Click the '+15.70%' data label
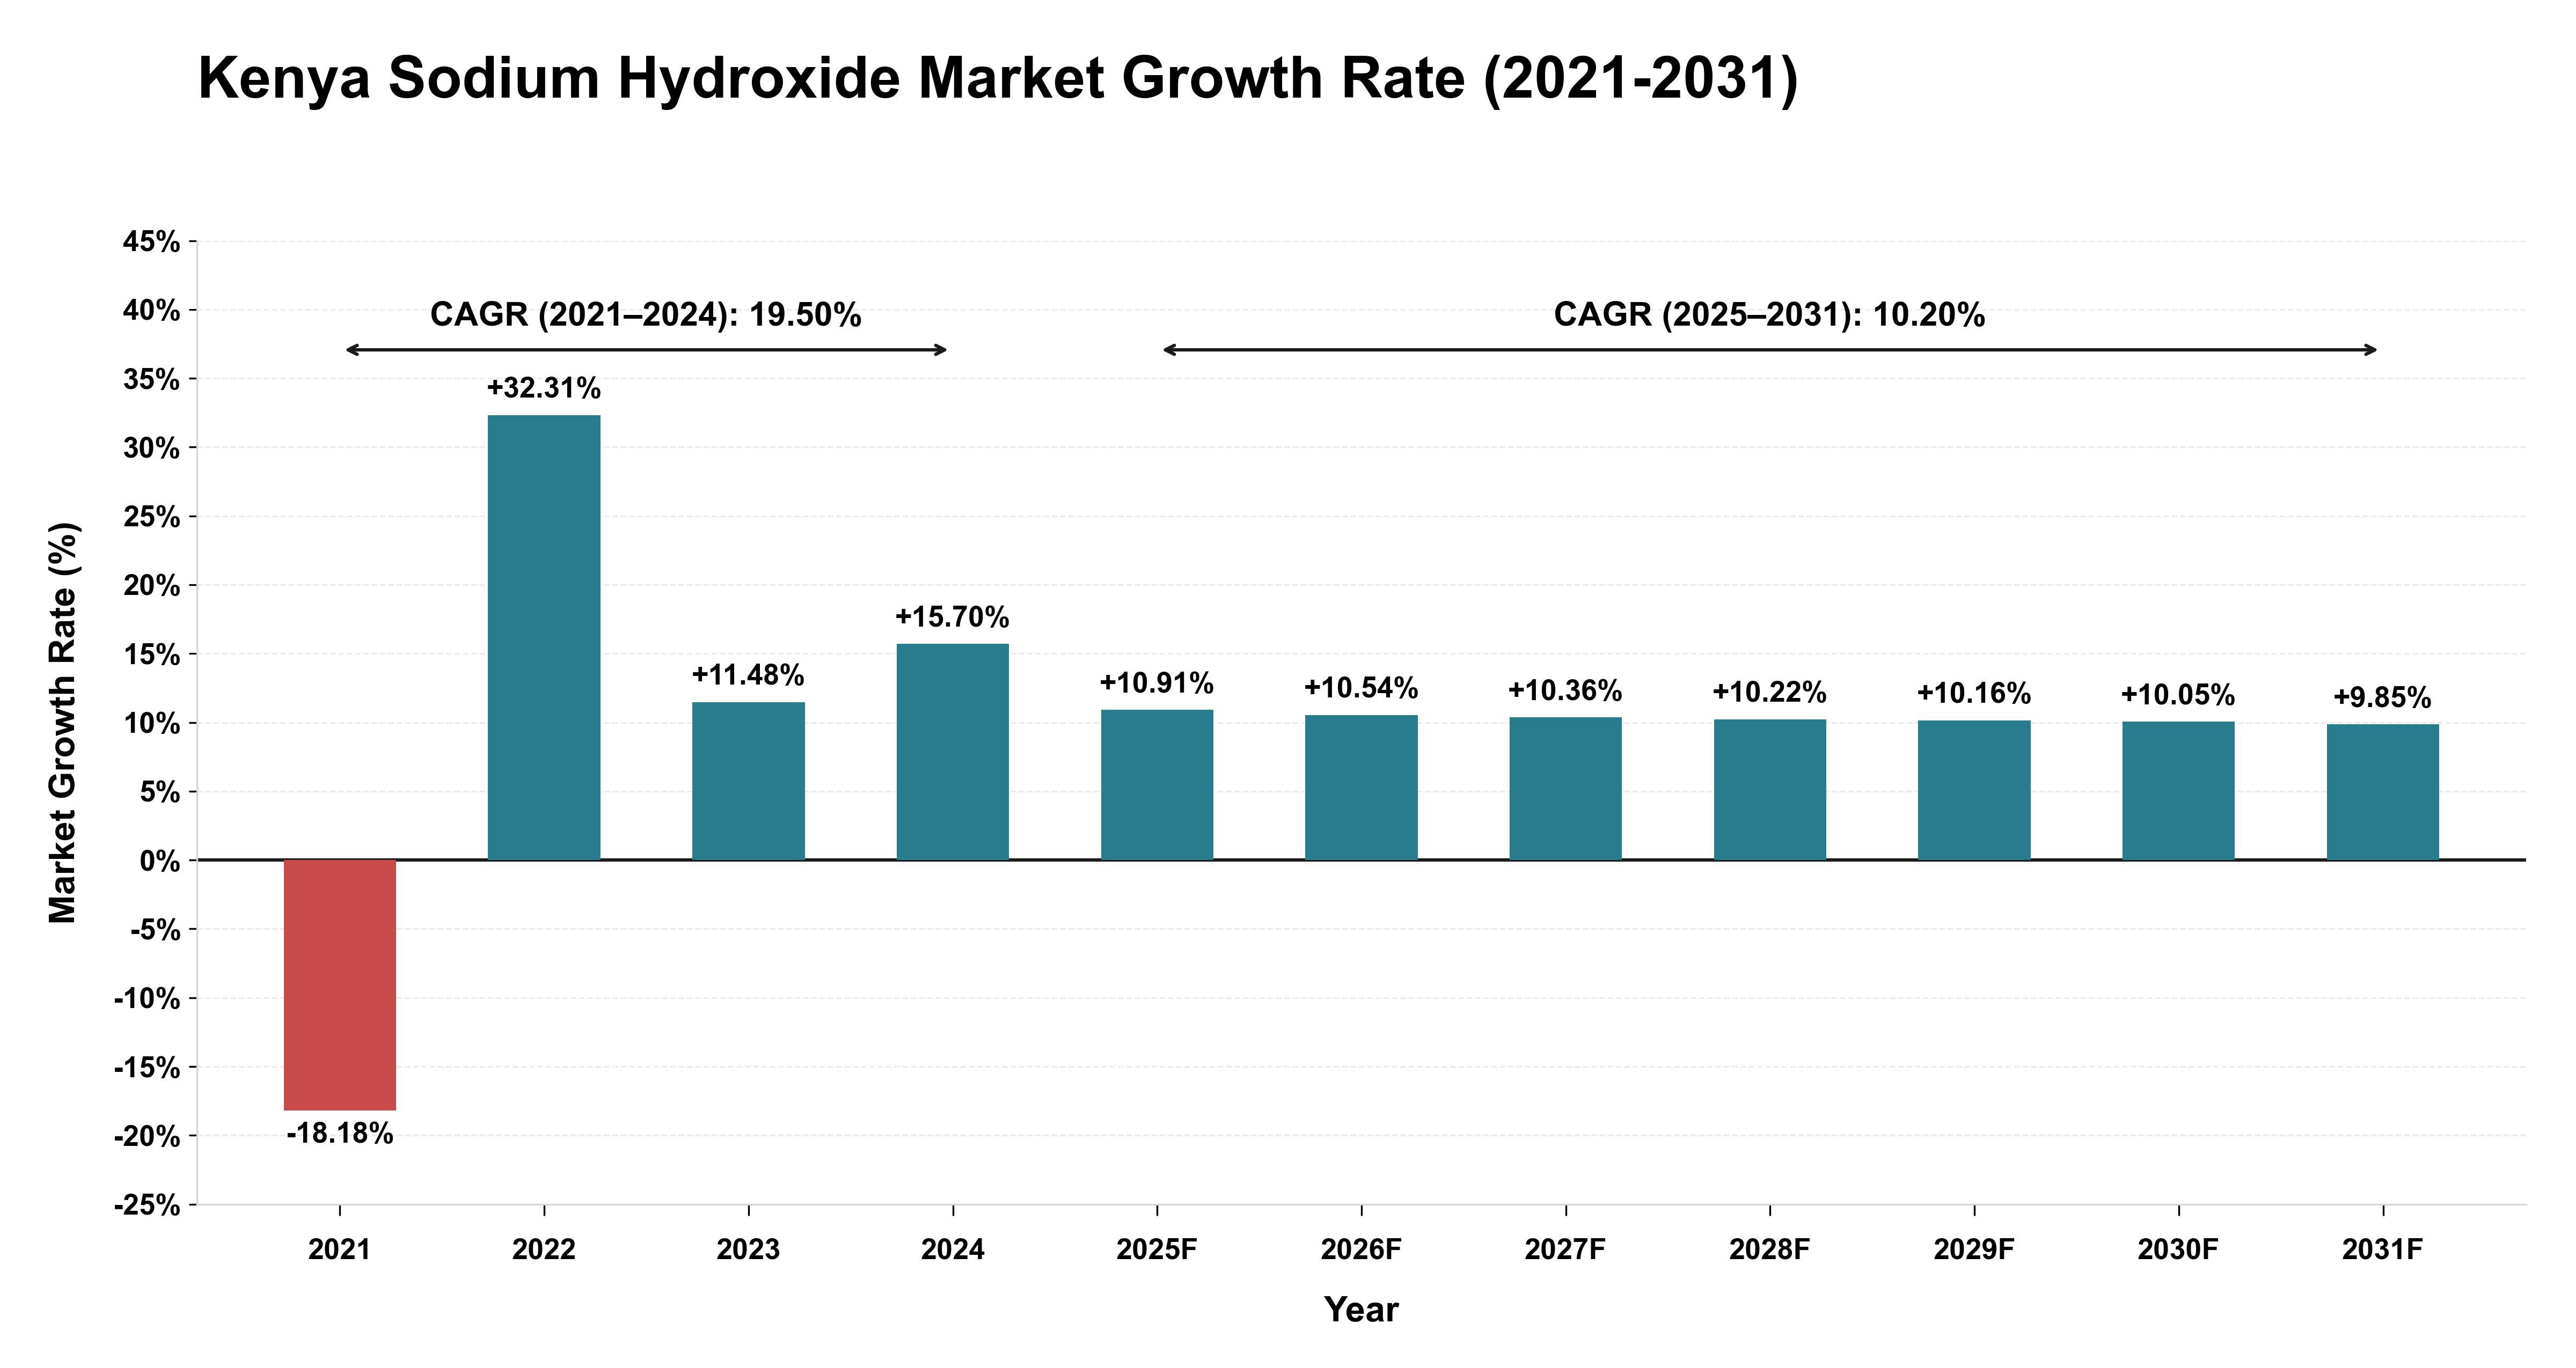Viewport: 2576px width, 1368px height. pos(953,617)
